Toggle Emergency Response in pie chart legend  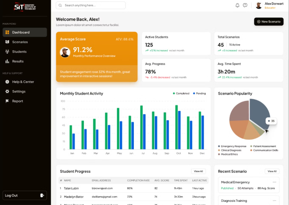coord(233,146)
